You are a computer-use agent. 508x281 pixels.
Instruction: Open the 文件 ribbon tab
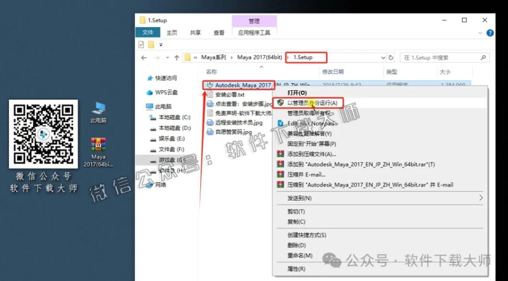pyautogui.click(x=148, y=32)
